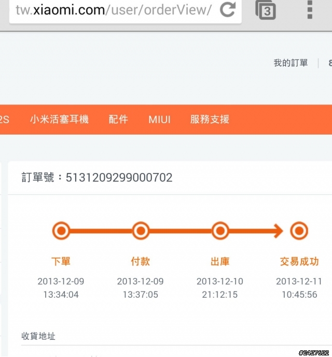Click the 2013-12-11 completion date
Image resolution: width=332 pixels, height=357 pixels.
299,282
